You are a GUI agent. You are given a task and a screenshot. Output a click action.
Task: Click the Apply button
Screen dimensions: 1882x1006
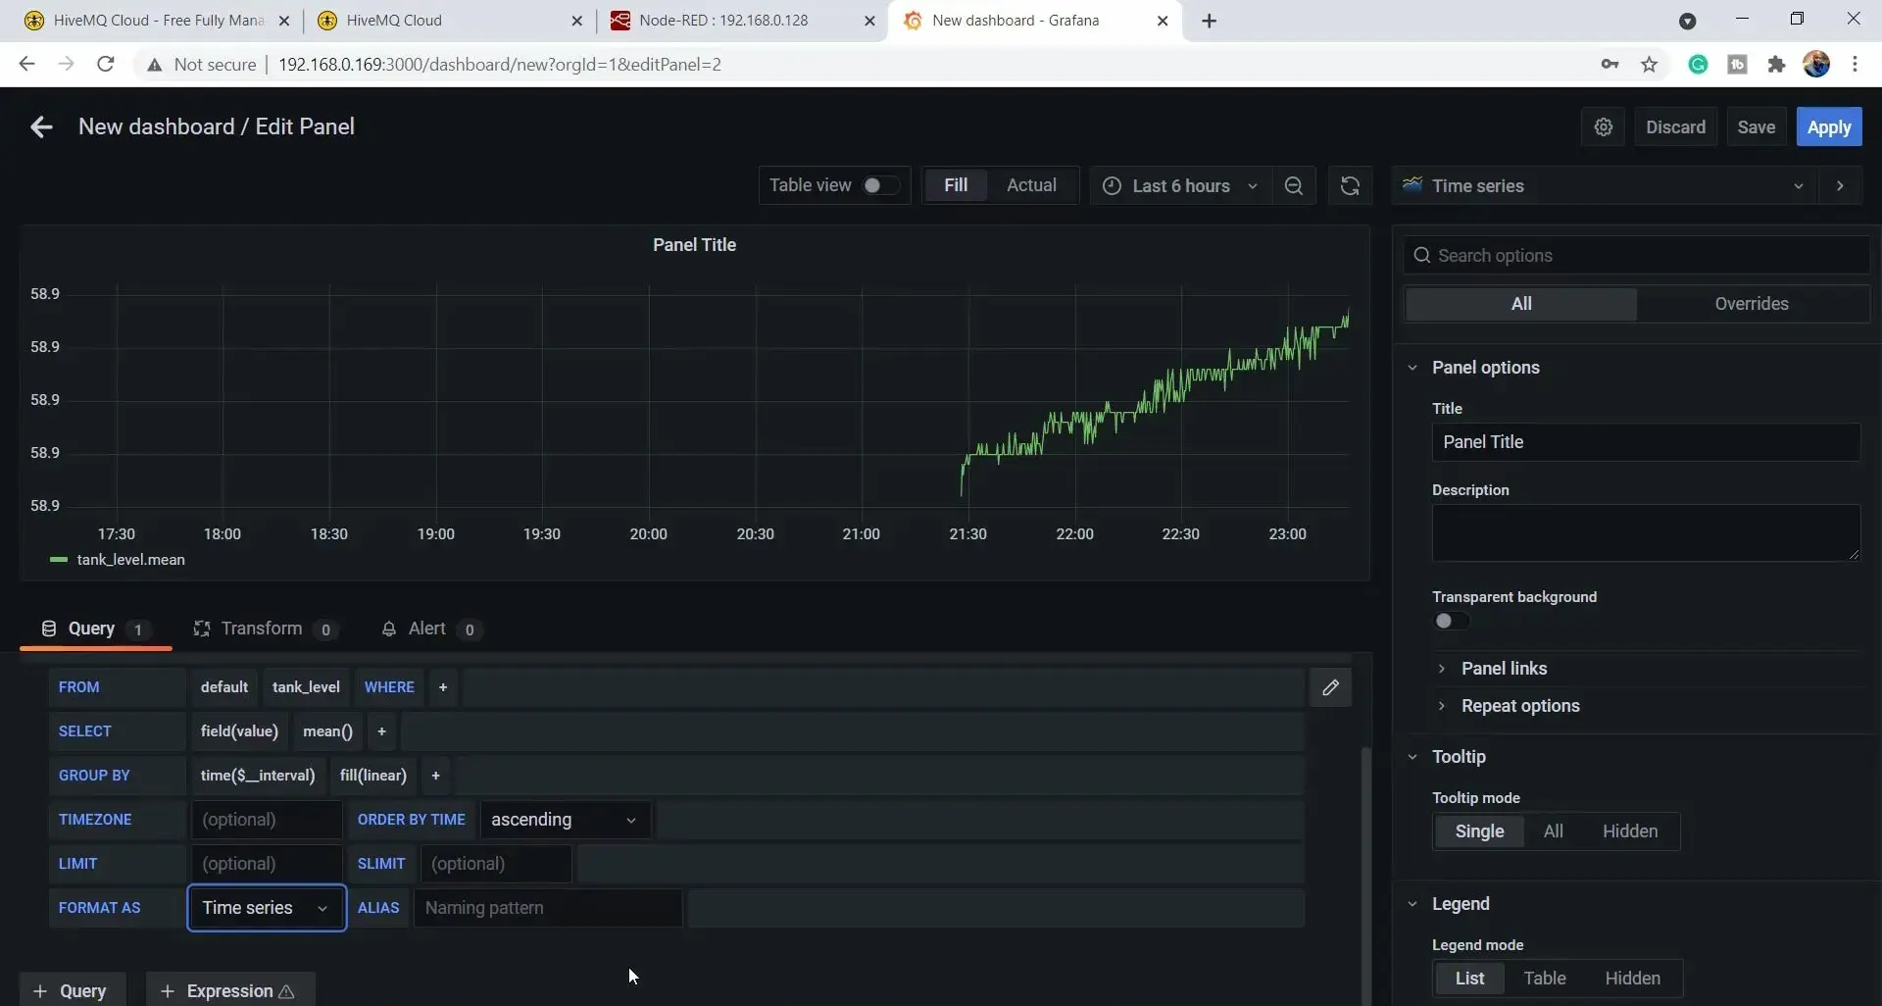(x=1829, y=127)
